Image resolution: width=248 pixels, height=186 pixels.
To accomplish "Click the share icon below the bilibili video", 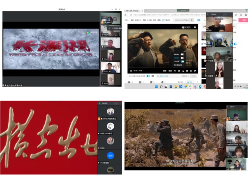I will point(162,82).
